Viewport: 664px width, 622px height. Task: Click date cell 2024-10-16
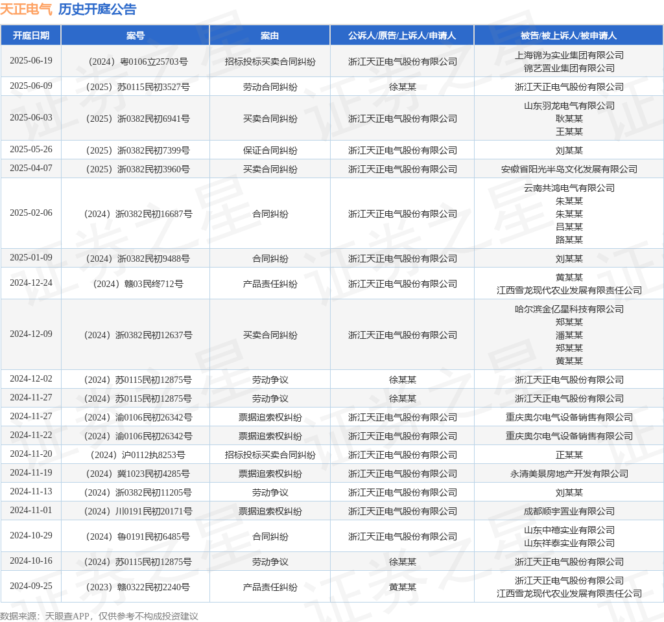[x=31, y=560]
